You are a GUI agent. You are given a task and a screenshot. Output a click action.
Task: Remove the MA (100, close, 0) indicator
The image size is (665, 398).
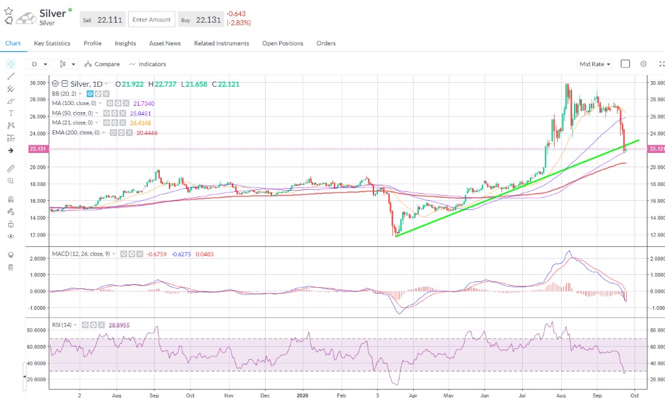click(x=126, y=103)
